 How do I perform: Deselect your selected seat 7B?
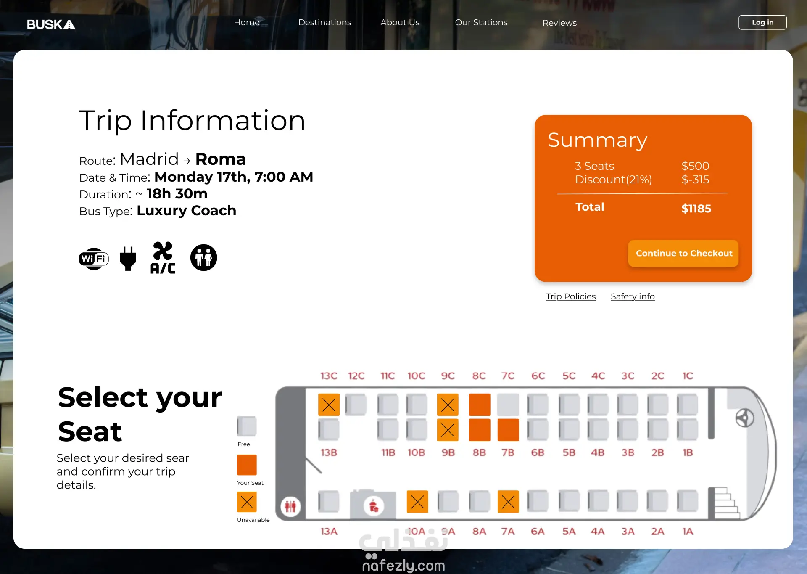[508, 430]
